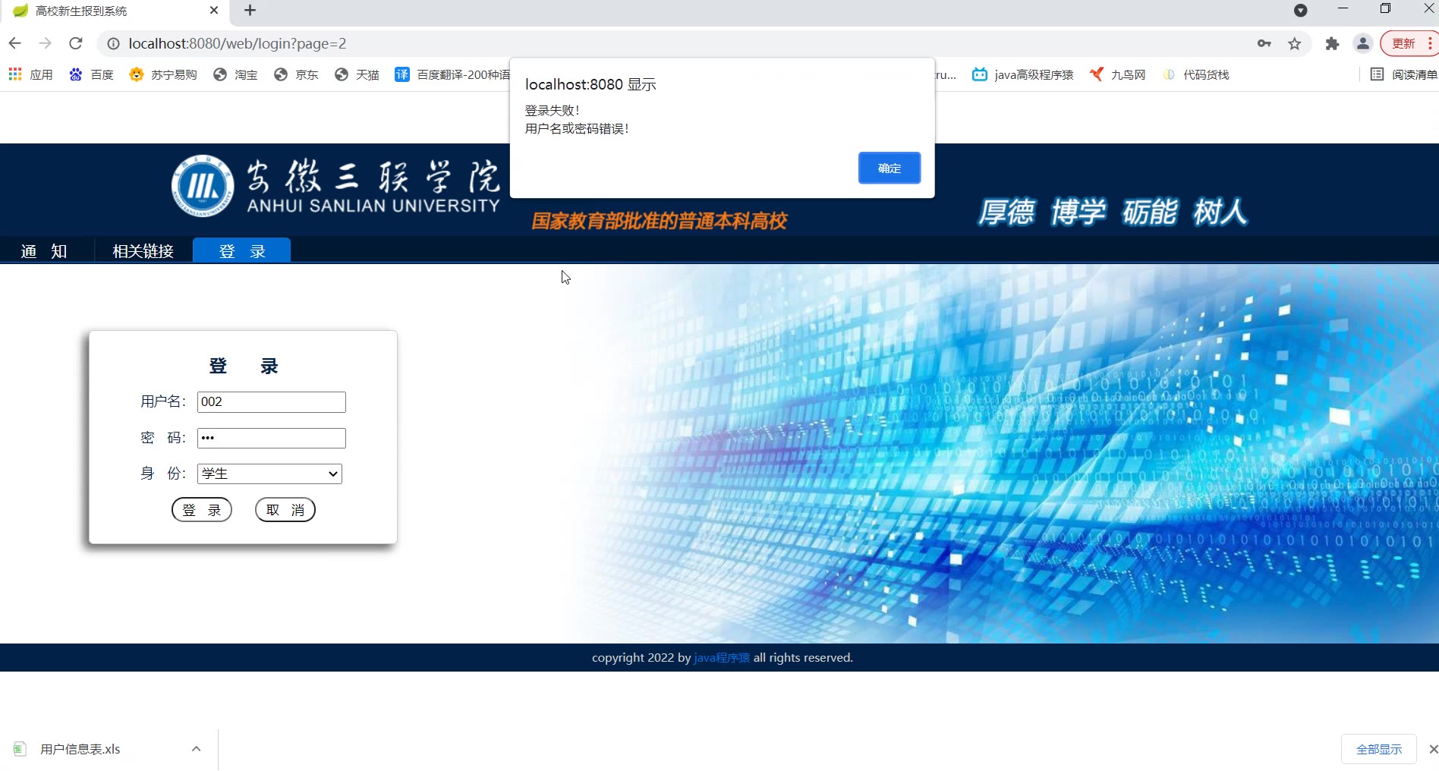Viewport: 1439px width, 771px height.
Task: Close the downloads bar
Action: [1433, 749]
